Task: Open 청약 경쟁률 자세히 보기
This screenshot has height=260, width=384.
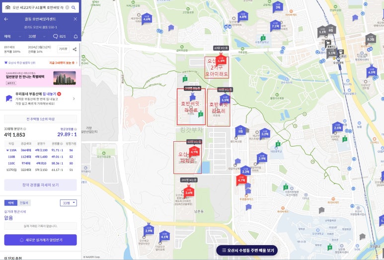Action: coord(40,185)
